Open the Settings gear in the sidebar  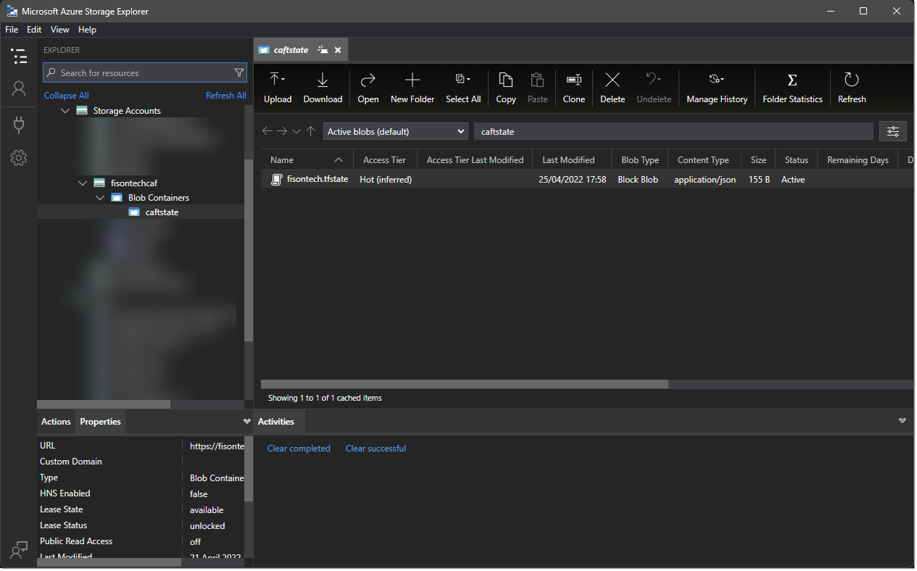click(19, 157)
